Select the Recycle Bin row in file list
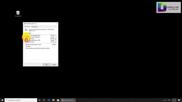 40,42
